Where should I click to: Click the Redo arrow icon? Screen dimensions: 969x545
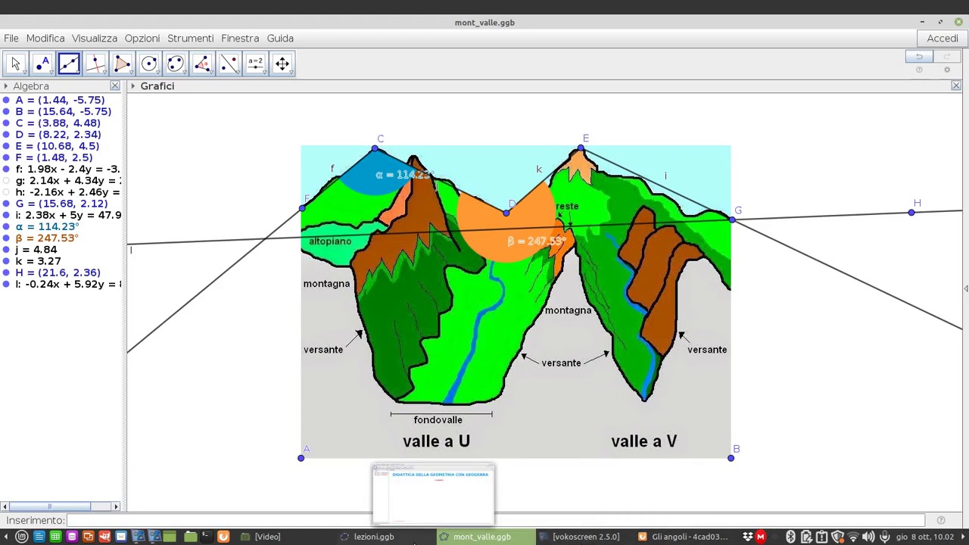[946, 57]
